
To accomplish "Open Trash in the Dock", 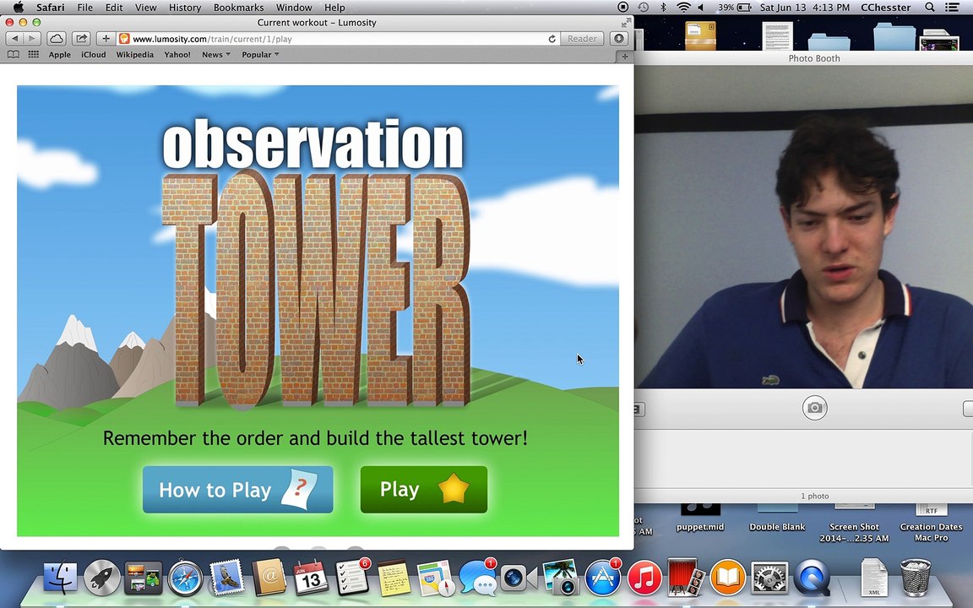I will (x=916, y=578).
